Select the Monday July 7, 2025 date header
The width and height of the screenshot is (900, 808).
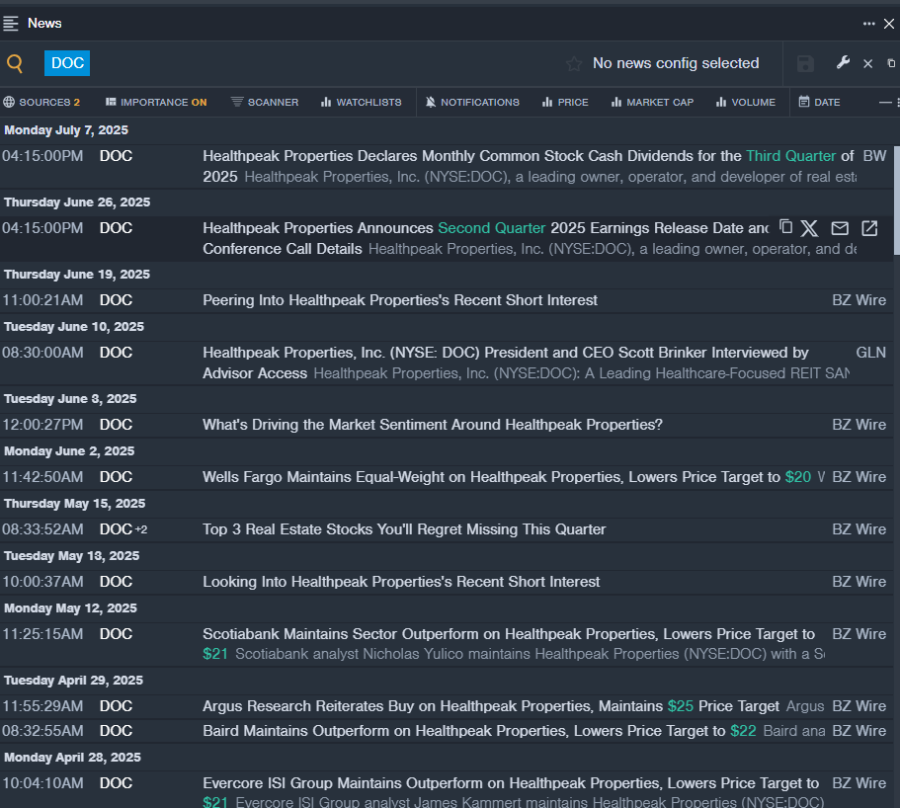66,130
